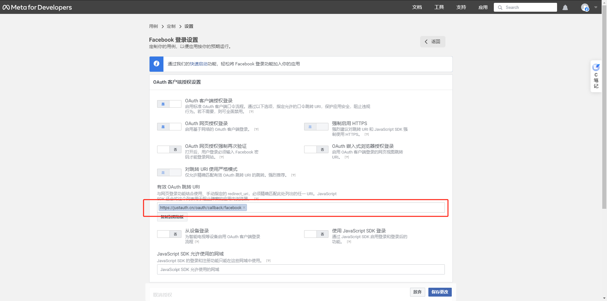The height and width of the screenshot is (301, 607).
Task: Click the 保存更改 button
Action: [440, 292]
